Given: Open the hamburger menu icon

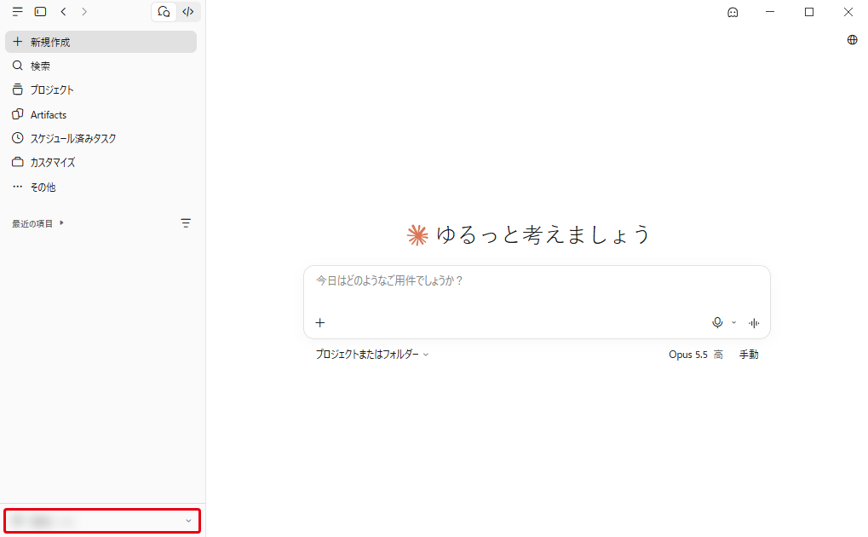Looking at the screenshot, I should (x=18, y=12).
